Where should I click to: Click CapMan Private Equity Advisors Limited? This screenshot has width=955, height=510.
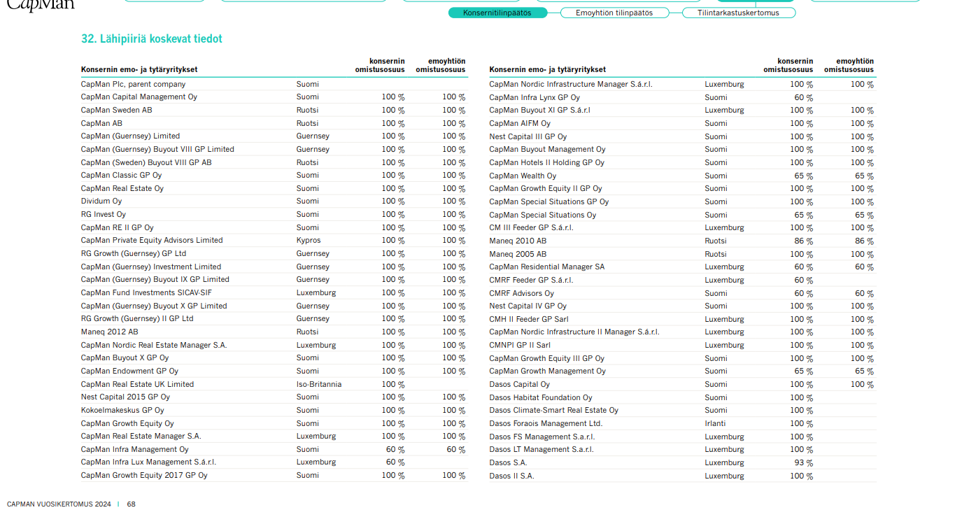point(151,240)
